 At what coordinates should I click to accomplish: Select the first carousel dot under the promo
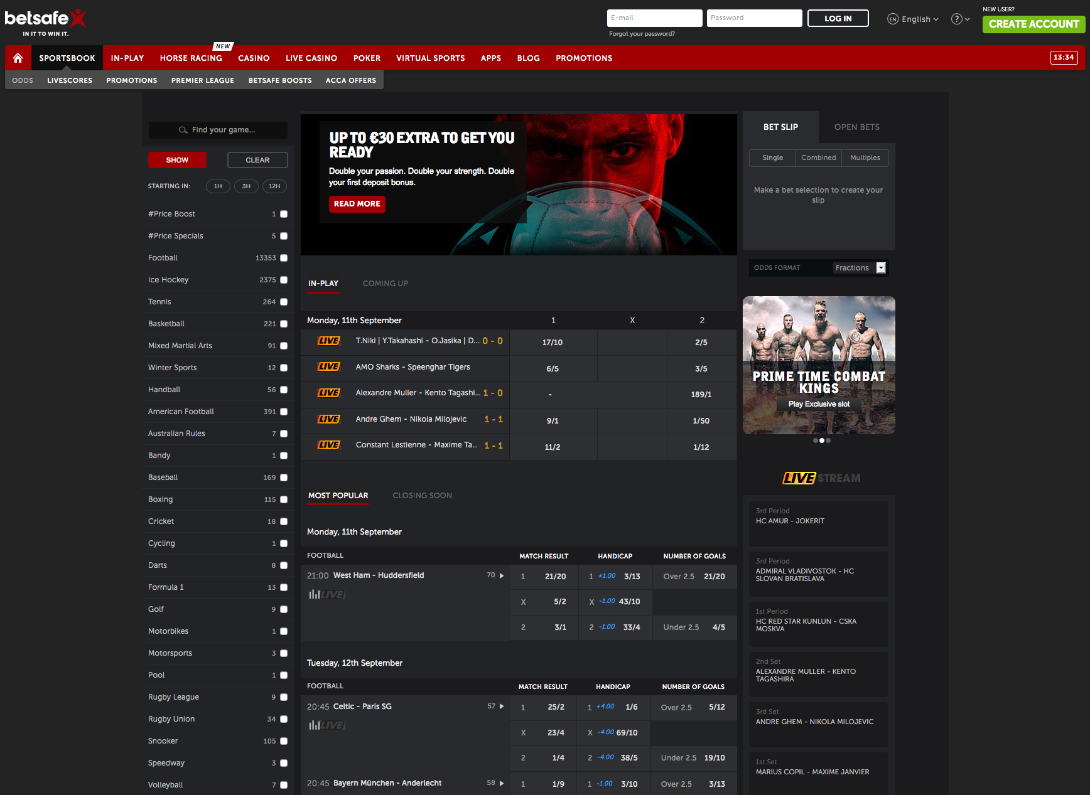[x=816, y=440]
